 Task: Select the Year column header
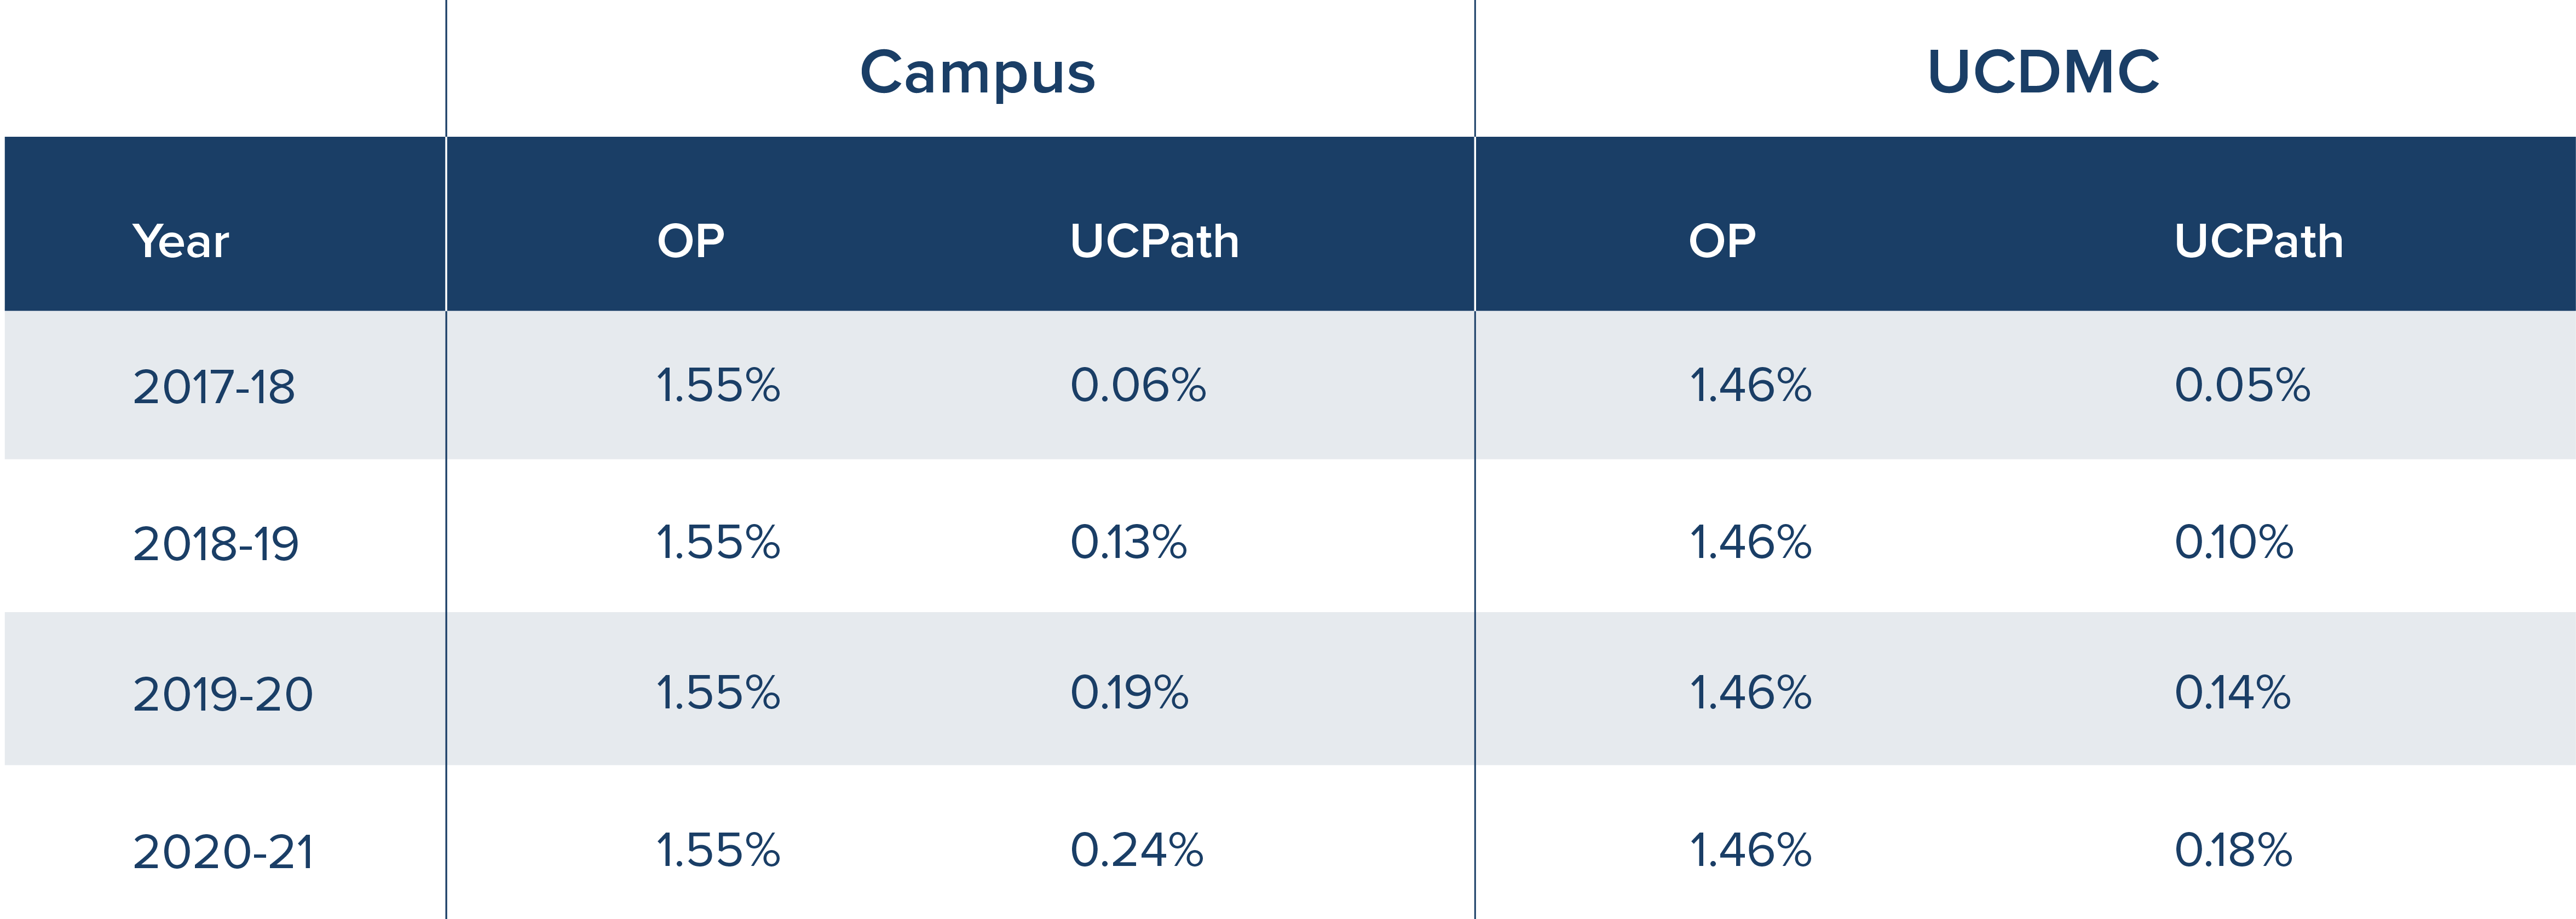[180, 242]
